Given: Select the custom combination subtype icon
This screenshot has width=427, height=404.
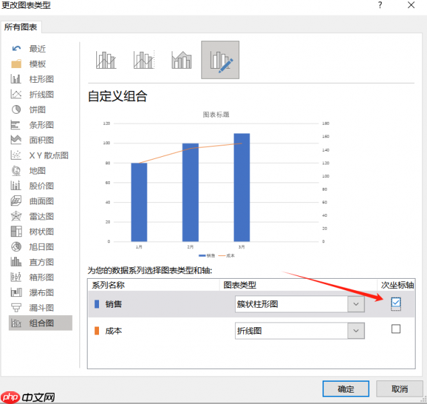Looking at the screenshot, I should coord(220,60).
